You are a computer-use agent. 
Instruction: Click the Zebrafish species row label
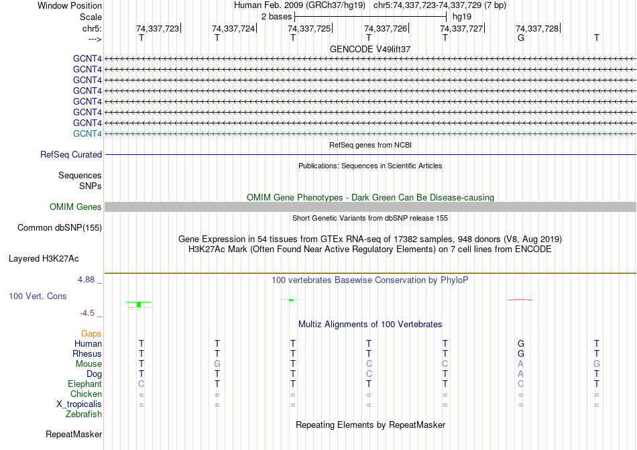point(84,414)
